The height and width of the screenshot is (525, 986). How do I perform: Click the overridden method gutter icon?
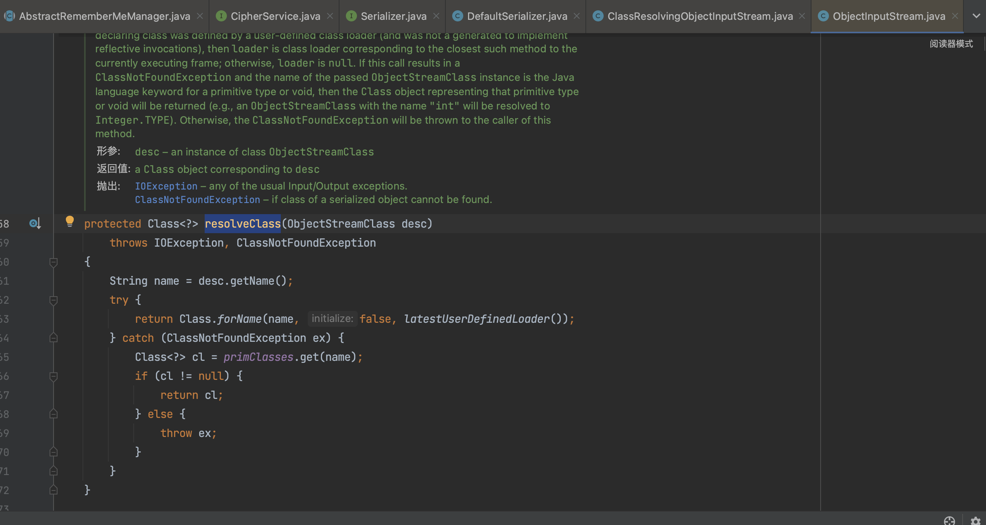tap(35, 224)
